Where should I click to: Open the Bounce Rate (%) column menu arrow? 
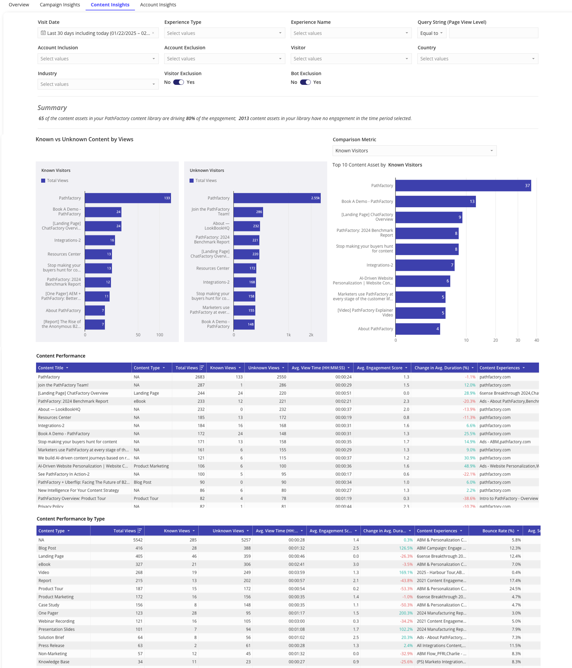(x=518, y=531)
